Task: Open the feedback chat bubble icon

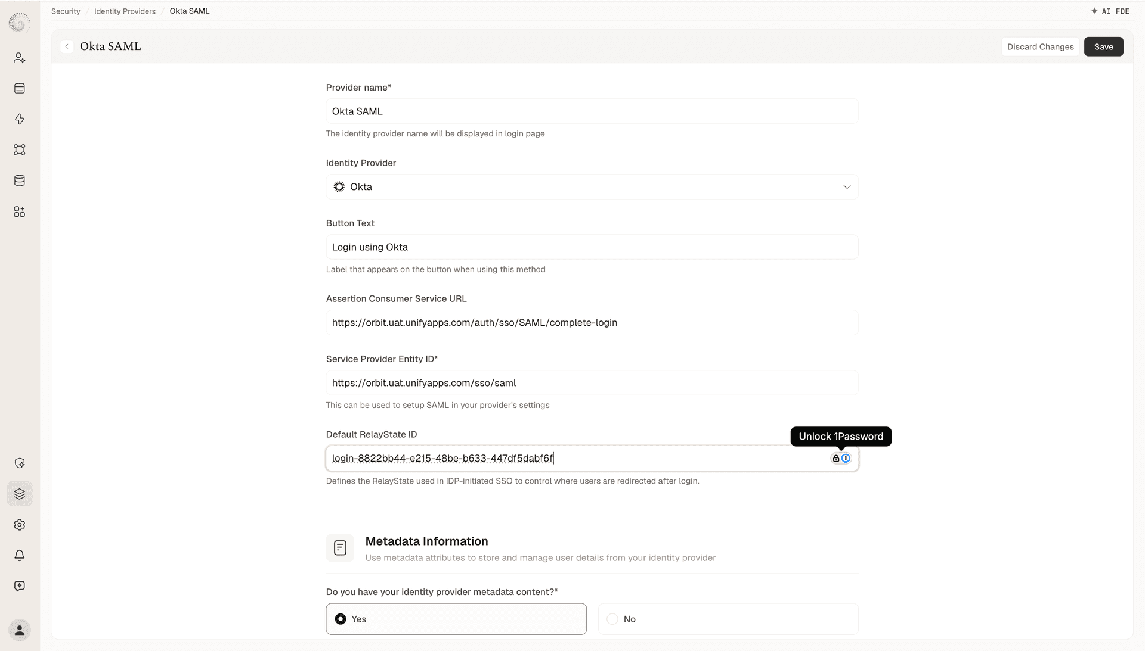Action: [20, 586]
